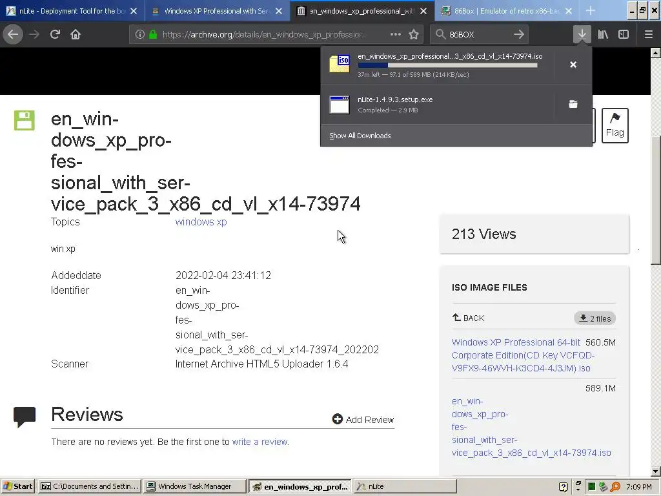Bookmark this page with the star icon
Screen dimensions: 661x496
[x=414, y=35]
